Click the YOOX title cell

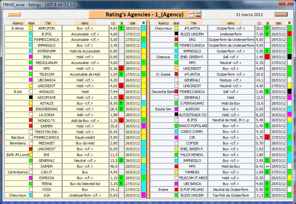[47, 190]
